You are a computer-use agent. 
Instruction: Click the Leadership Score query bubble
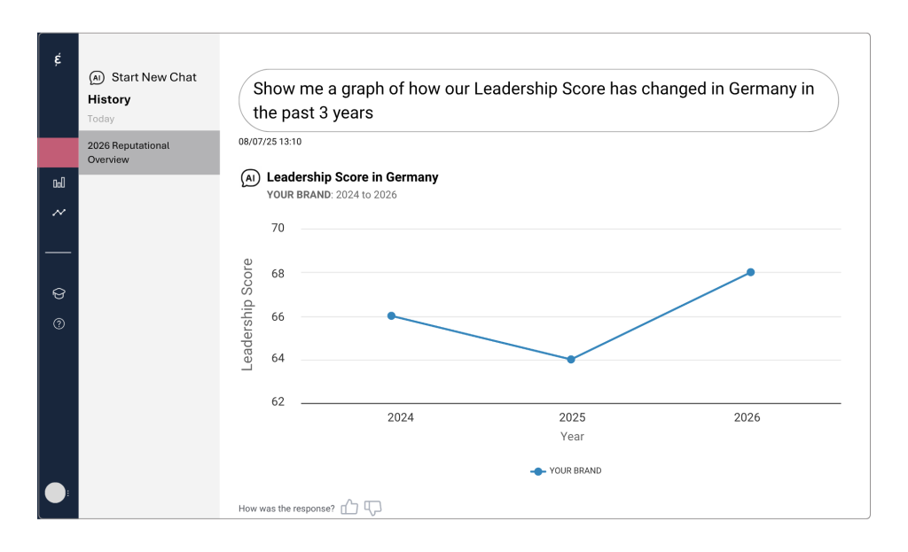tap(537, 101)
